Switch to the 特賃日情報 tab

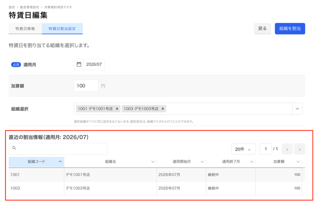[x=25, y=29]
